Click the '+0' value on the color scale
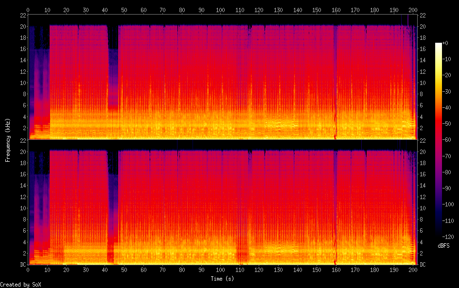The width and height of the screenshot is (459, 288). pyautogui.click(x=445, y=43)
